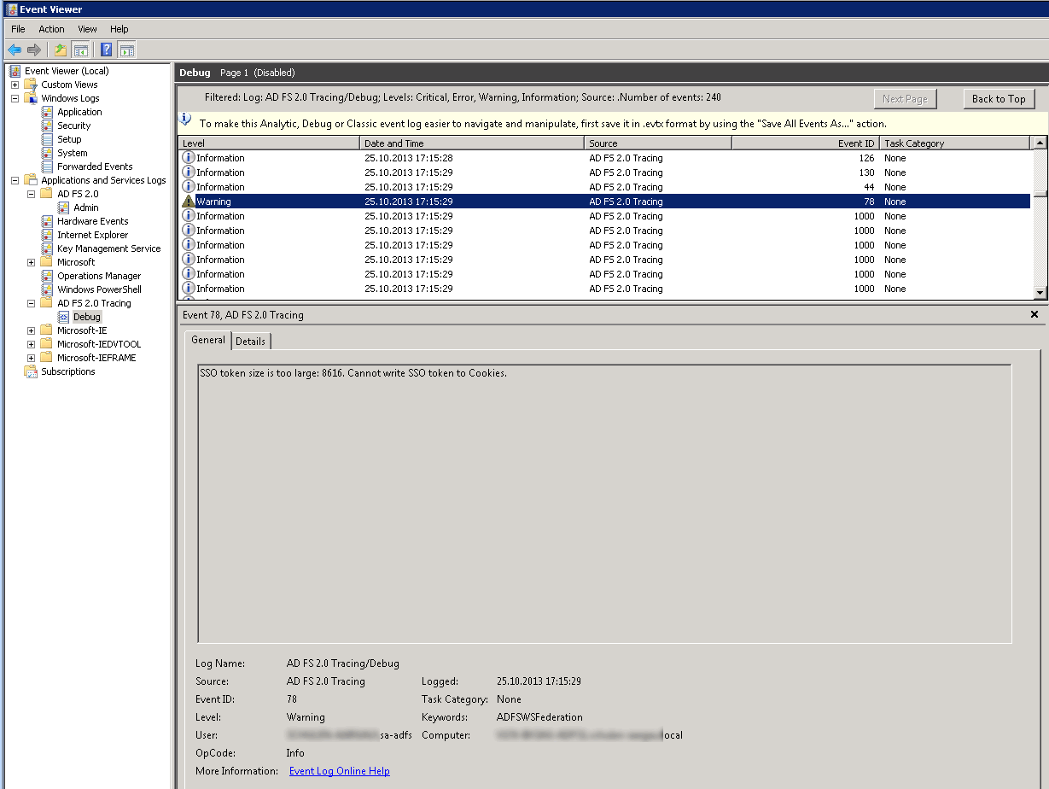
Task: Toggle the Show/Hide Console Tree icon
Action: coord(80,50)
